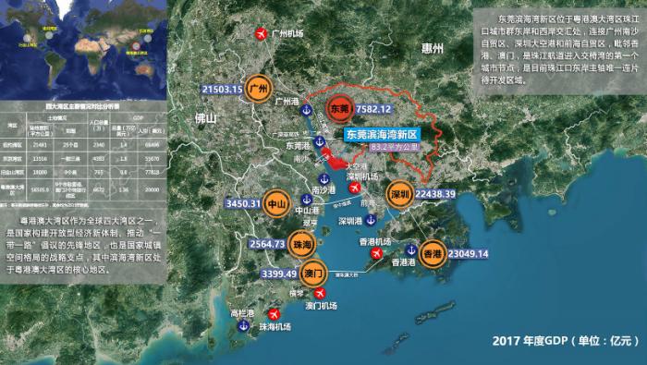This screenshot has width=647, height=365.
Task: Click the purple 83.2平方公里 area tag
Action: point(395,147)
